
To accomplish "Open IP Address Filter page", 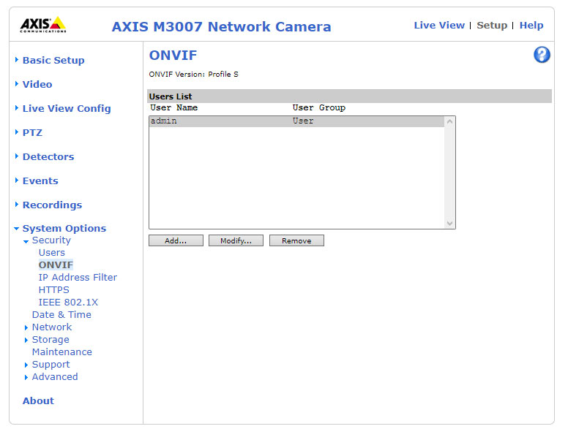I will click(x=78, y=278).
